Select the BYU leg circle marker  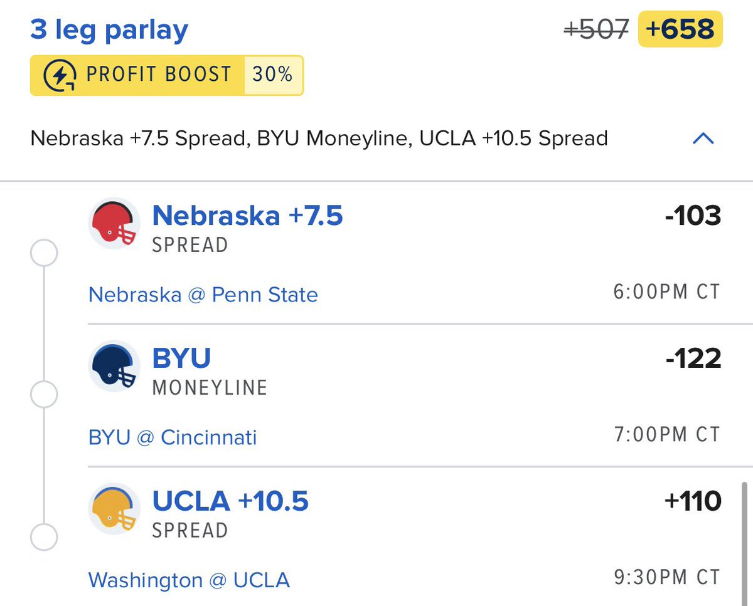pyautogui.click(x=44, y=395)
